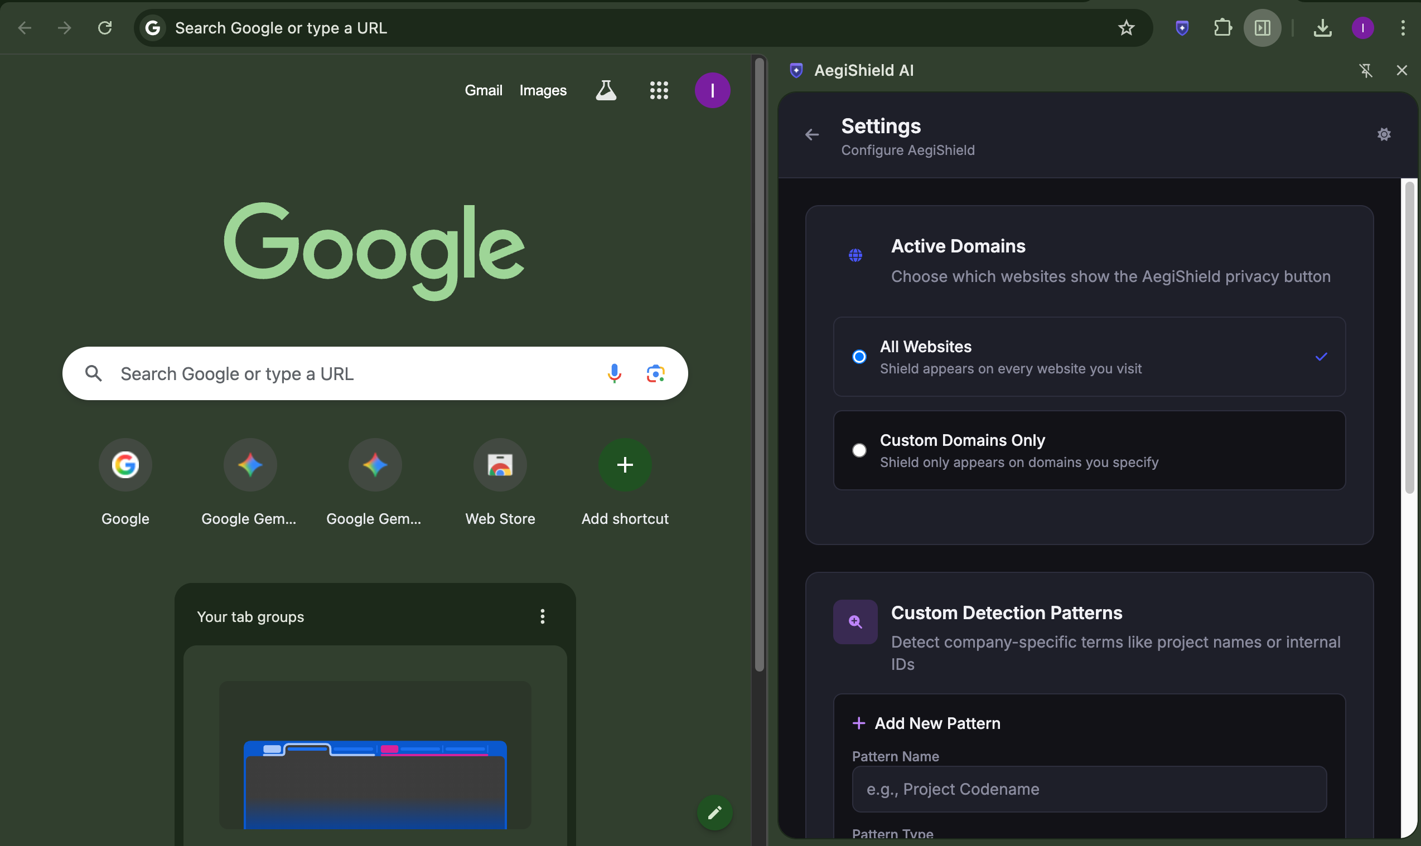Click the AegiShield extension shield icon in toolbar
The height and width of the screenshot is (846, 1421).
[x=1182, y=28]
